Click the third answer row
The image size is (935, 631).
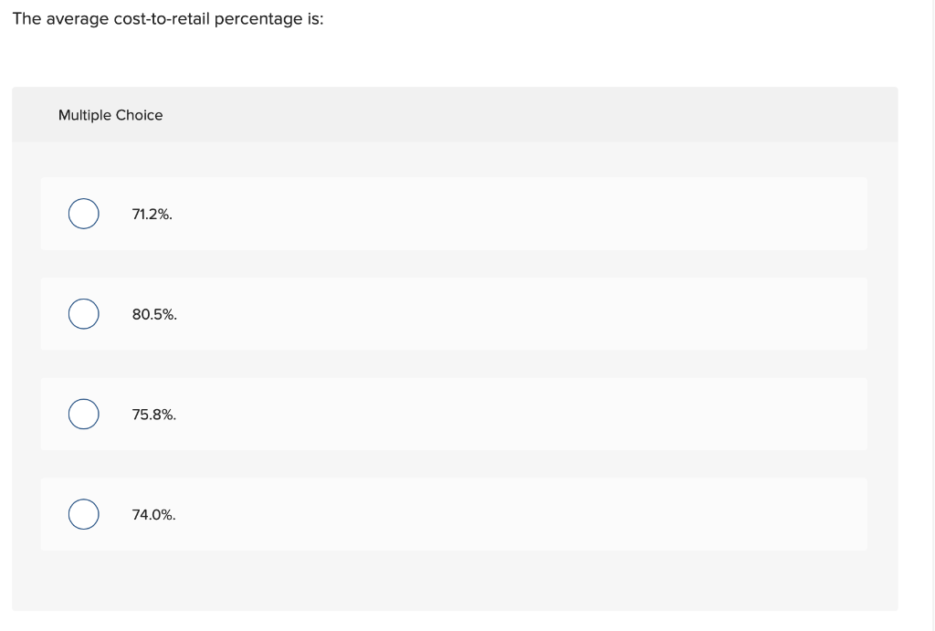coord(454,414)
